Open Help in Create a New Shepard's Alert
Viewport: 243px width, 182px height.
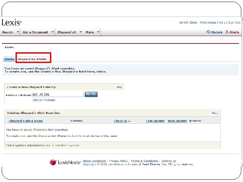[x=119, y=87]
